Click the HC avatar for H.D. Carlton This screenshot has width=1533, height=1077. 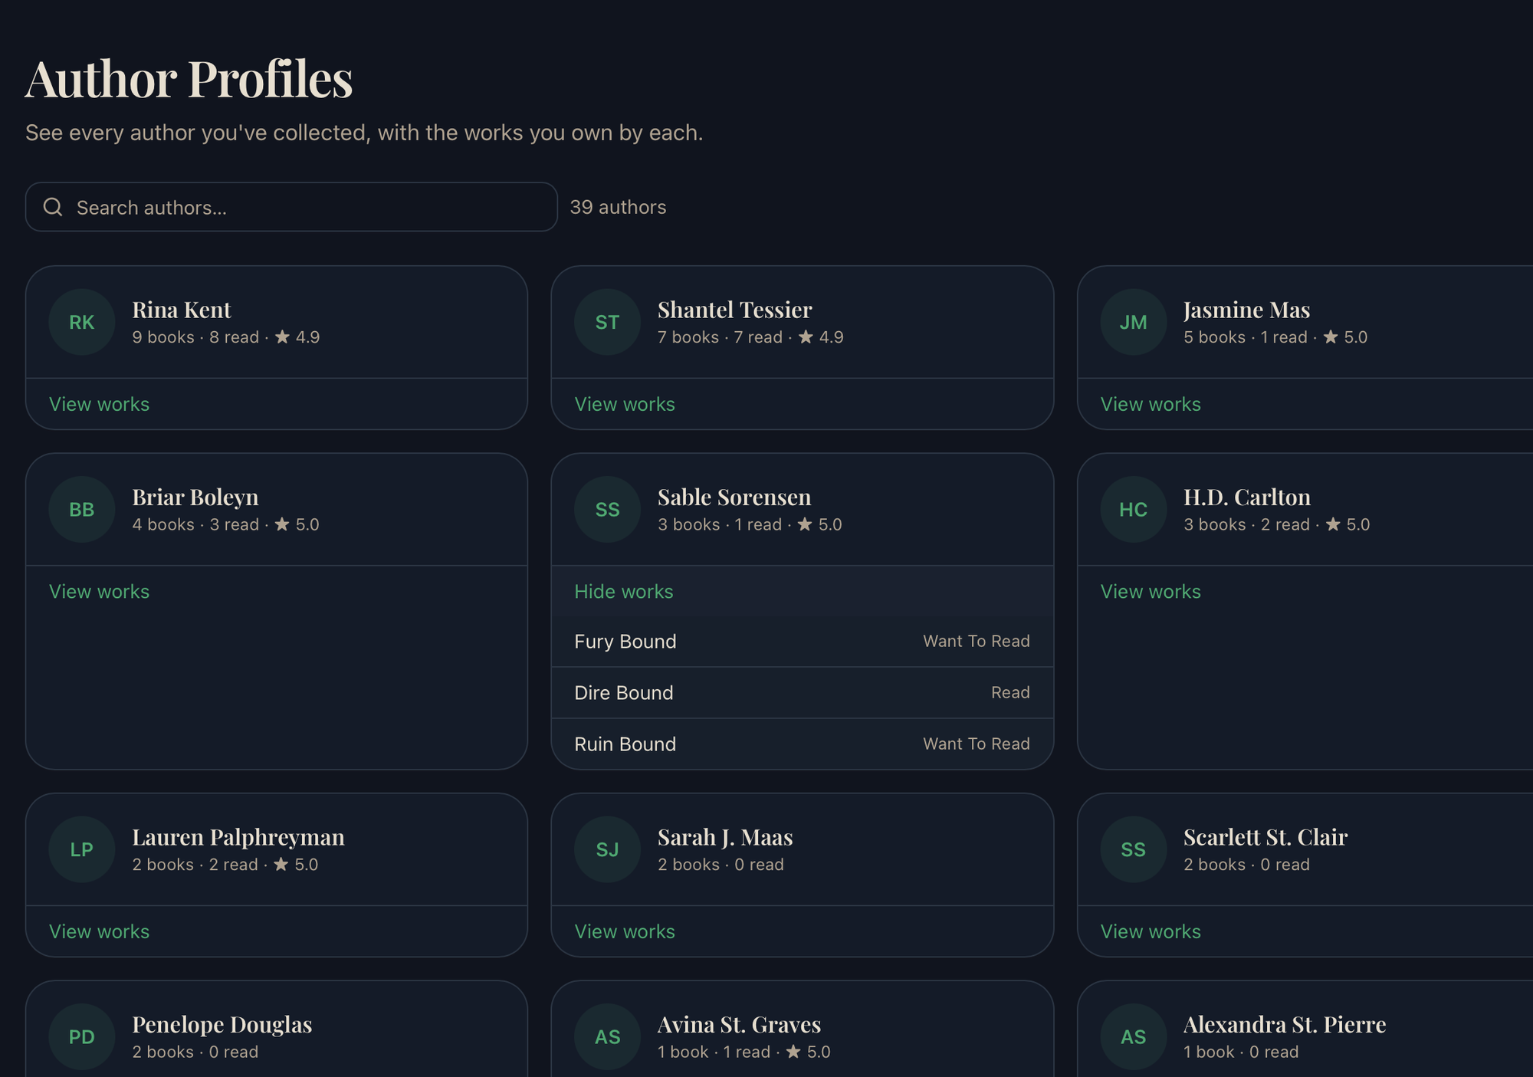(x=1133, y=510)
